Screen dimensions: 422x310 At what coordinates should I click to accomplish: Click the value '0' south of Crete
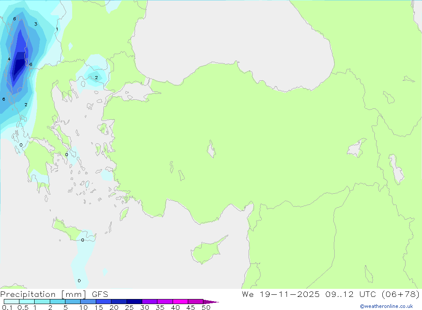pos(79,280)
